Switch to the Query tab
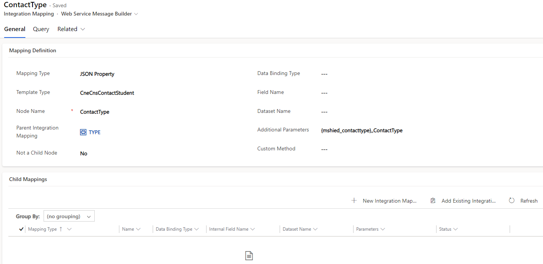The width and height of the screenshot is (543, 264). click(41, 29)
